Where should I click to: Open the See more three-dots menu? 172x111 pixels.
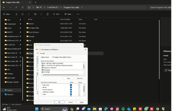coord(78,14)
